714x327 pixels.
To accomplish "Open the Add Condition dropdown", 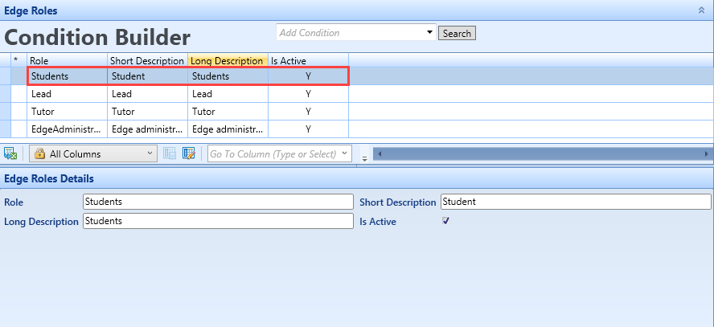I will [x=428, y=33].
